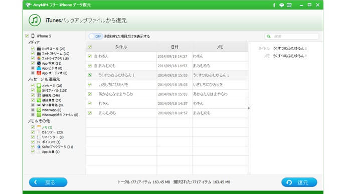The height and width of the screenshot is (194, 349).
Task: Select the Contacts (346) icon
Action: click(39, 95)
